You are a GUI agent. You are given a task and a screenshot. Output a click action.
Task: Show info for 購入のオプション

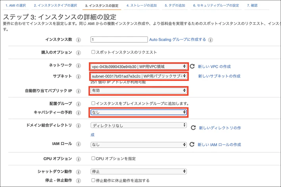coord(78,53)
